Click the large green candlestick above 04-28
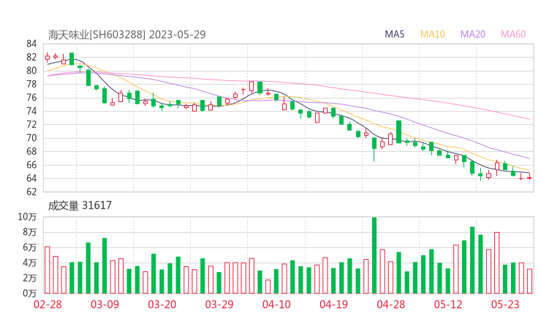 (x=399, y=131)
